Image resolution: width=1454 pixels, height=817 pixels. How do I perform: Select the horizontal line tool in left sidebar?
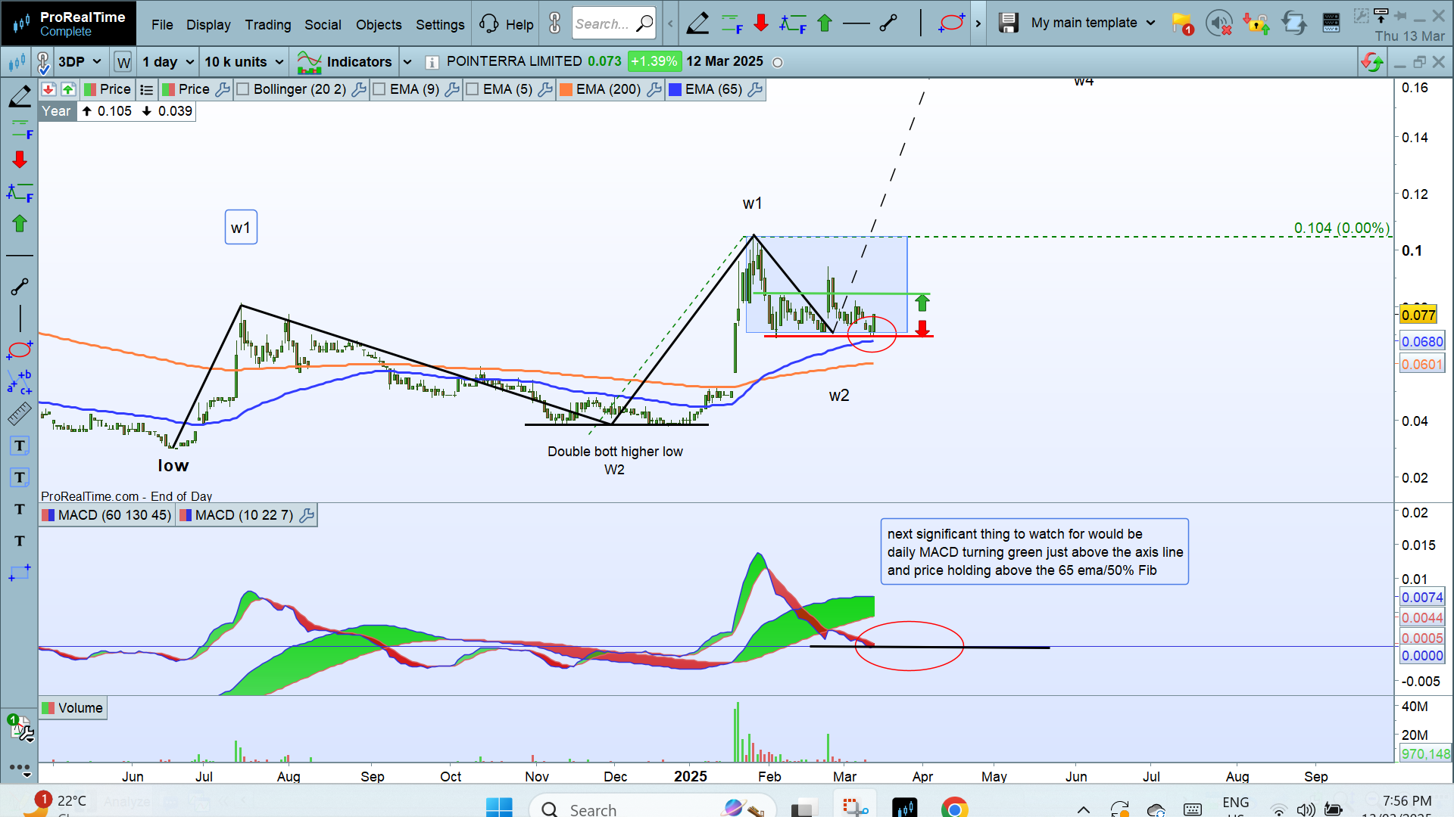click(x=20, y=256)
